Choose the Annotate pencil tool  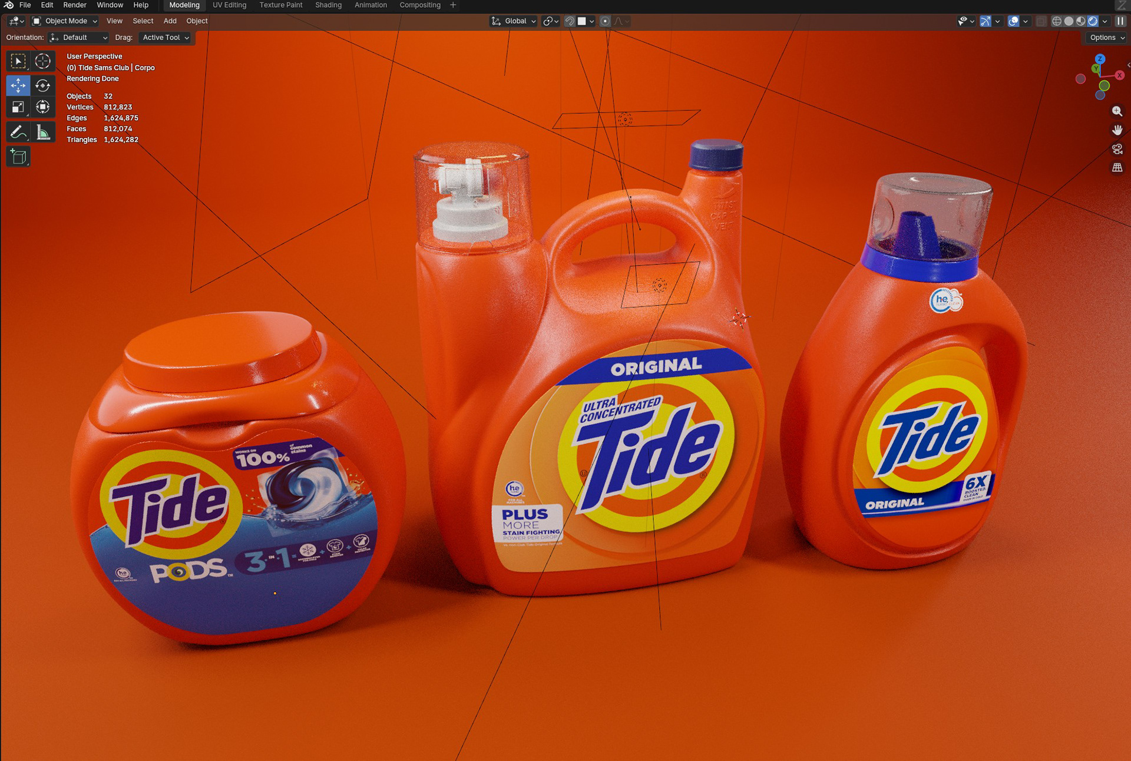click(x=18, y=132)
